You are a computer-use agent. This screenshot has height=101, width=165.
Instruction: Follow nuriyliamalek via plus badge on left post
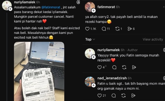10,9
